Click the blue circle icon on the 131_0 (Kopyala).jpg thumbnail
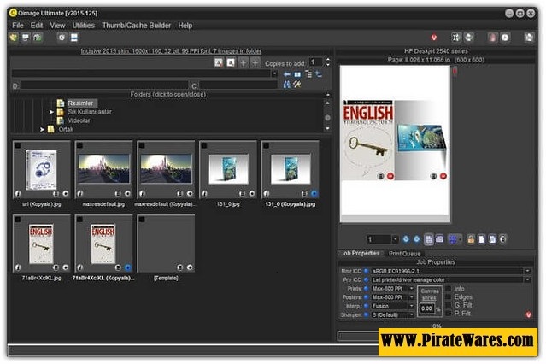This screenshot has height=364, width=546. [x=314, y=193]
